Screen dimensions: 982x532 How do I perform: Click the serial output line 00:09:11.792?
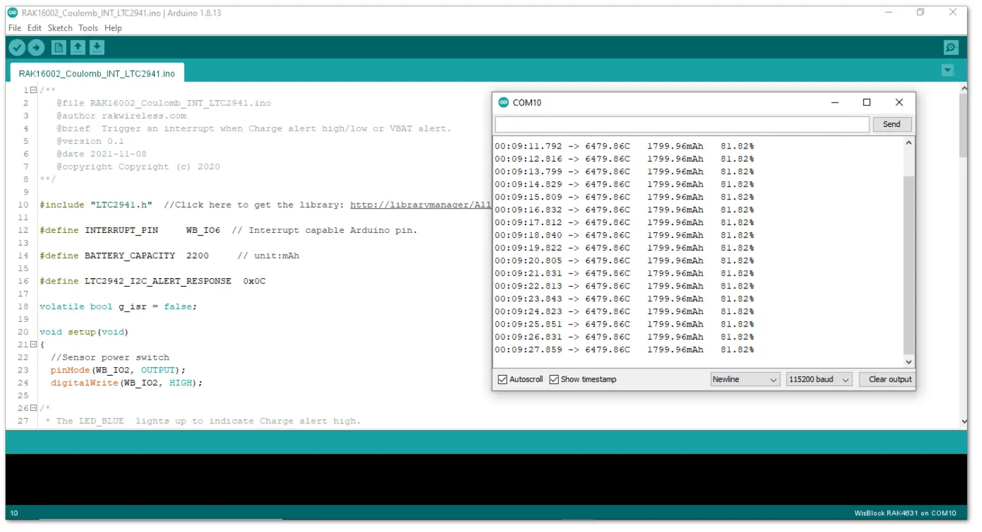624,146
